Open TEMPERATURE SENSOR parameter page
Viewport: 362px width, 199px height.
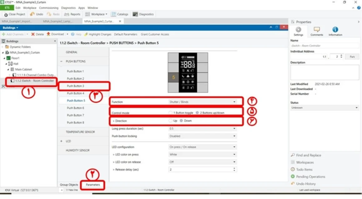(x=80, y=132)
